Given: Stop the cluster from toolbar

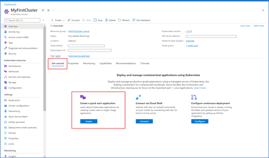Looking at the screenshot, I should 98,20.
